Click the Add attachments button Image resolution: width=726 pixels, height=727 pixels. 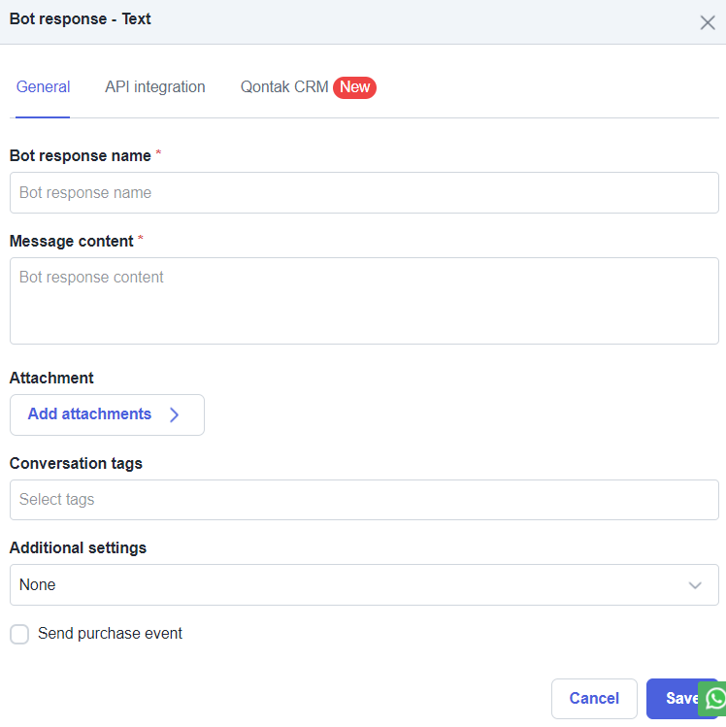(x=107, y=414)
